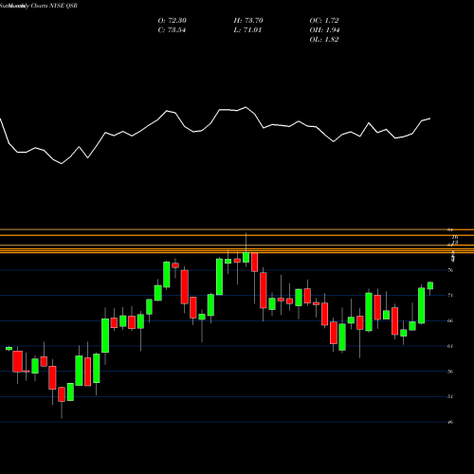Image resolution: width=474 pixels, height=474 pixels.
Task: Click the 56 price axis label
Action: (x=450, y=372)
